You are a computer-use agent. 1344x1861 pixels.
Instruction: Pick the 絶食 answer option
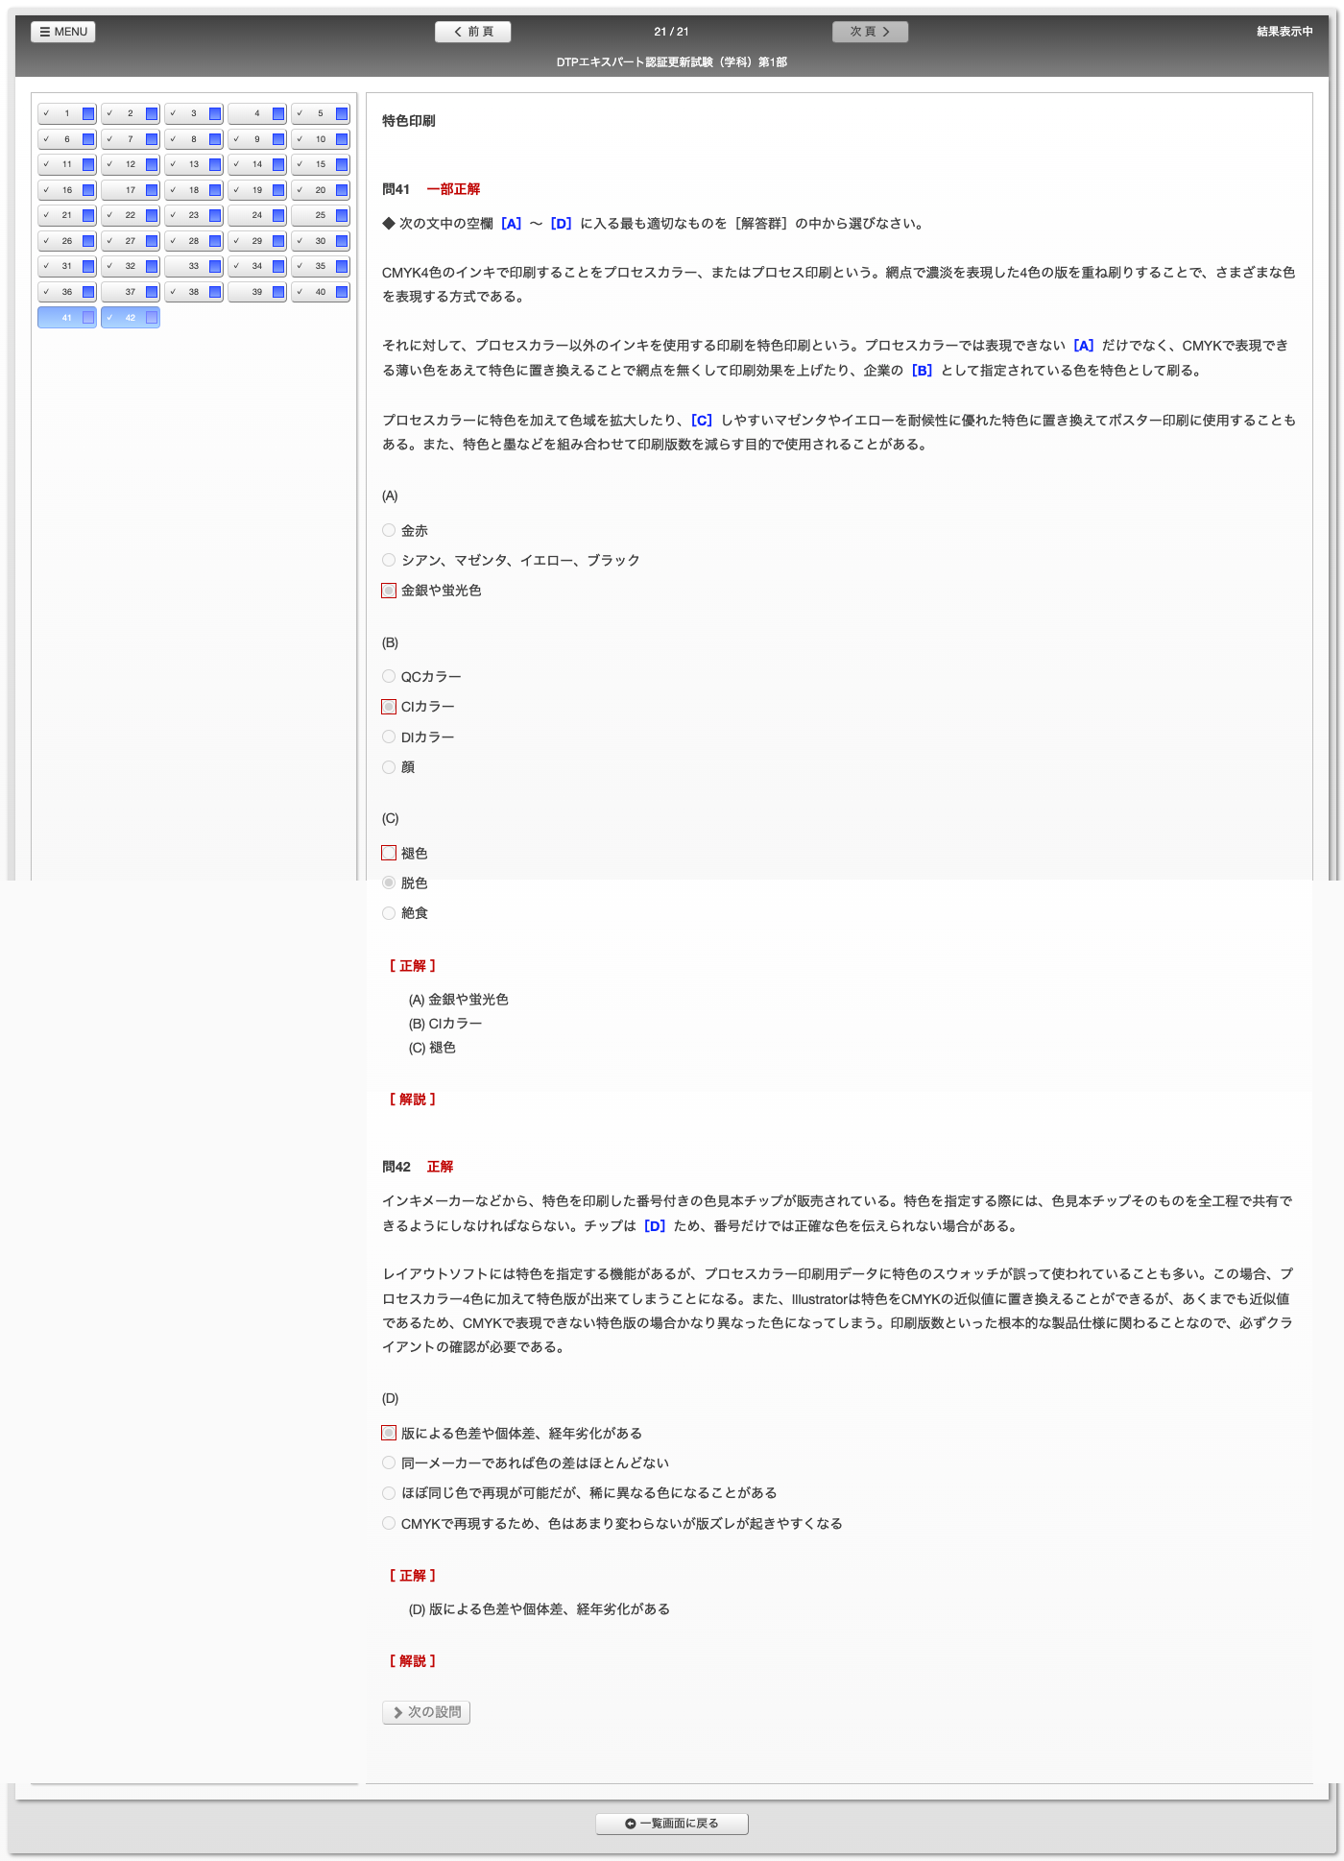(389, 913)
